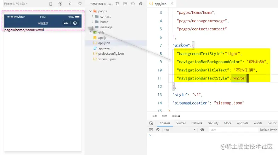278x155 pixels.
Task: Open the Mock devtools tab
Action: (x=228, y=123)
